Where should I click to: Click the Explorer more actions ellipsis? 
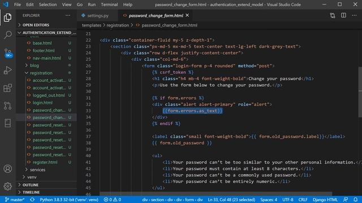click(68, 15)
